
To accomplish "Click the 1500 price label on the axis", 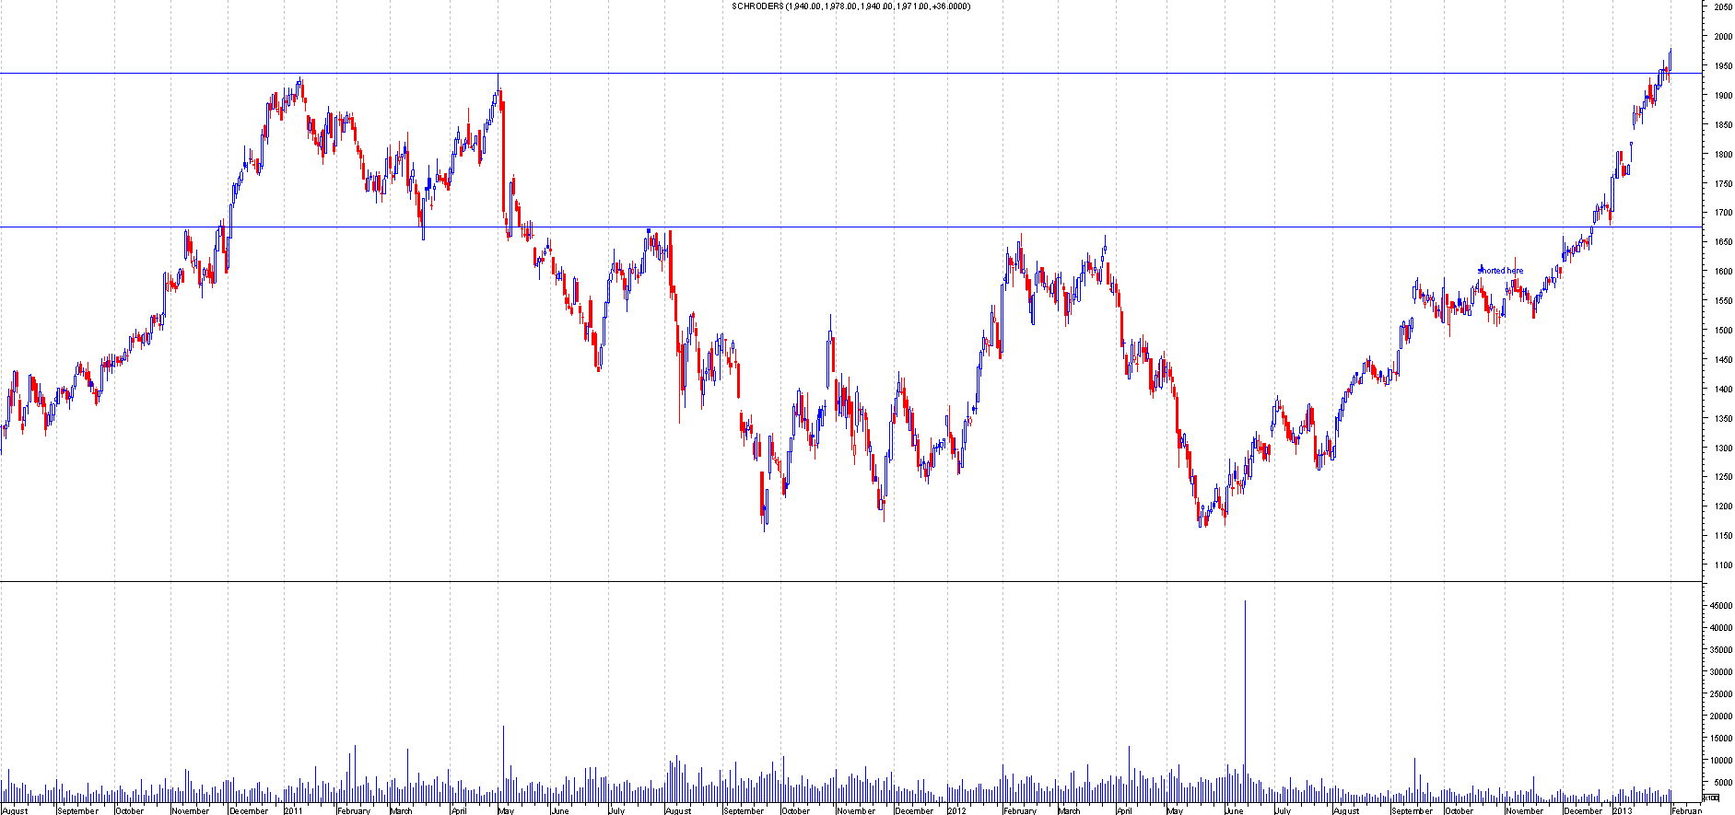I will point(1722,331).
